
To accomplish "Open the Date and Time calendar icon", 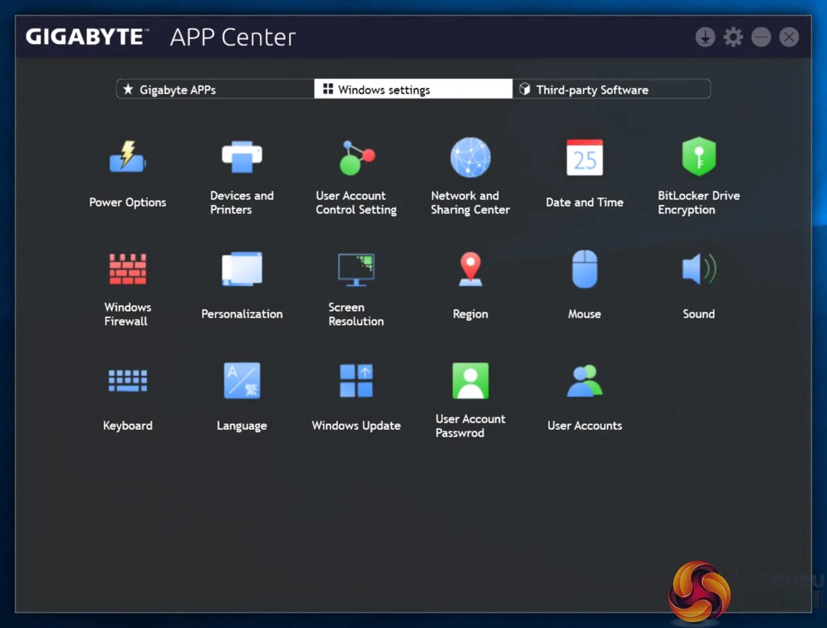I will [585, 157].
